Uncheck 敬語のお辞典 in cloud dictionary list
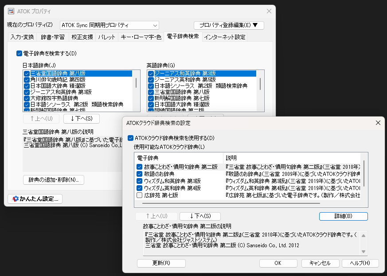The height and width of the screenshot is (276, 387). pos(139,174)
